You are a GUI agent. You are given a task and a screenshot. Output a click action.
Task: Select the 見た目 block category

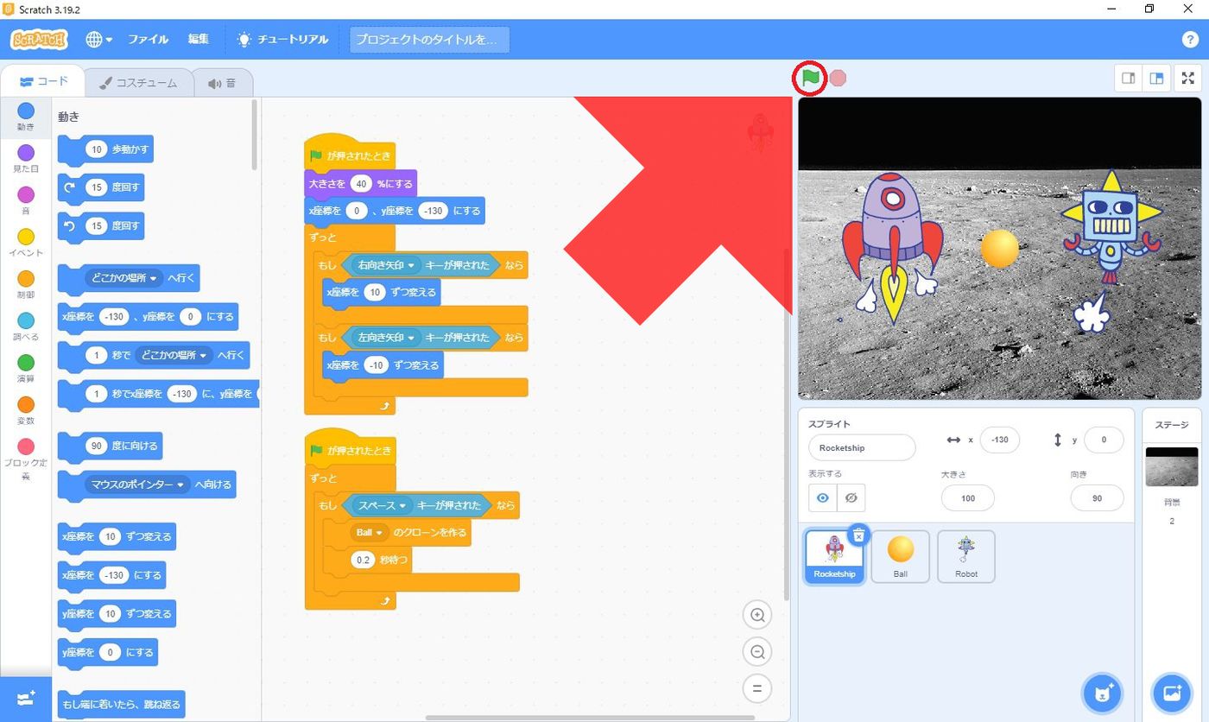(x=26, y=159)
